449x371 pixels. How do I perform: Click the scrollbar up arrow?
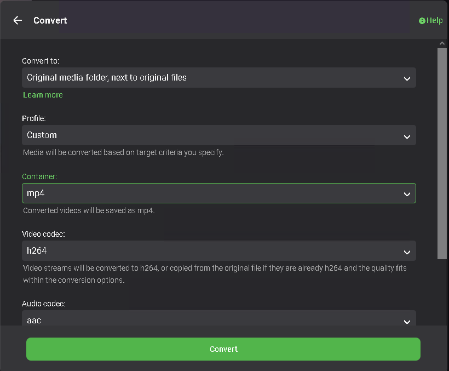coord(442,43)
